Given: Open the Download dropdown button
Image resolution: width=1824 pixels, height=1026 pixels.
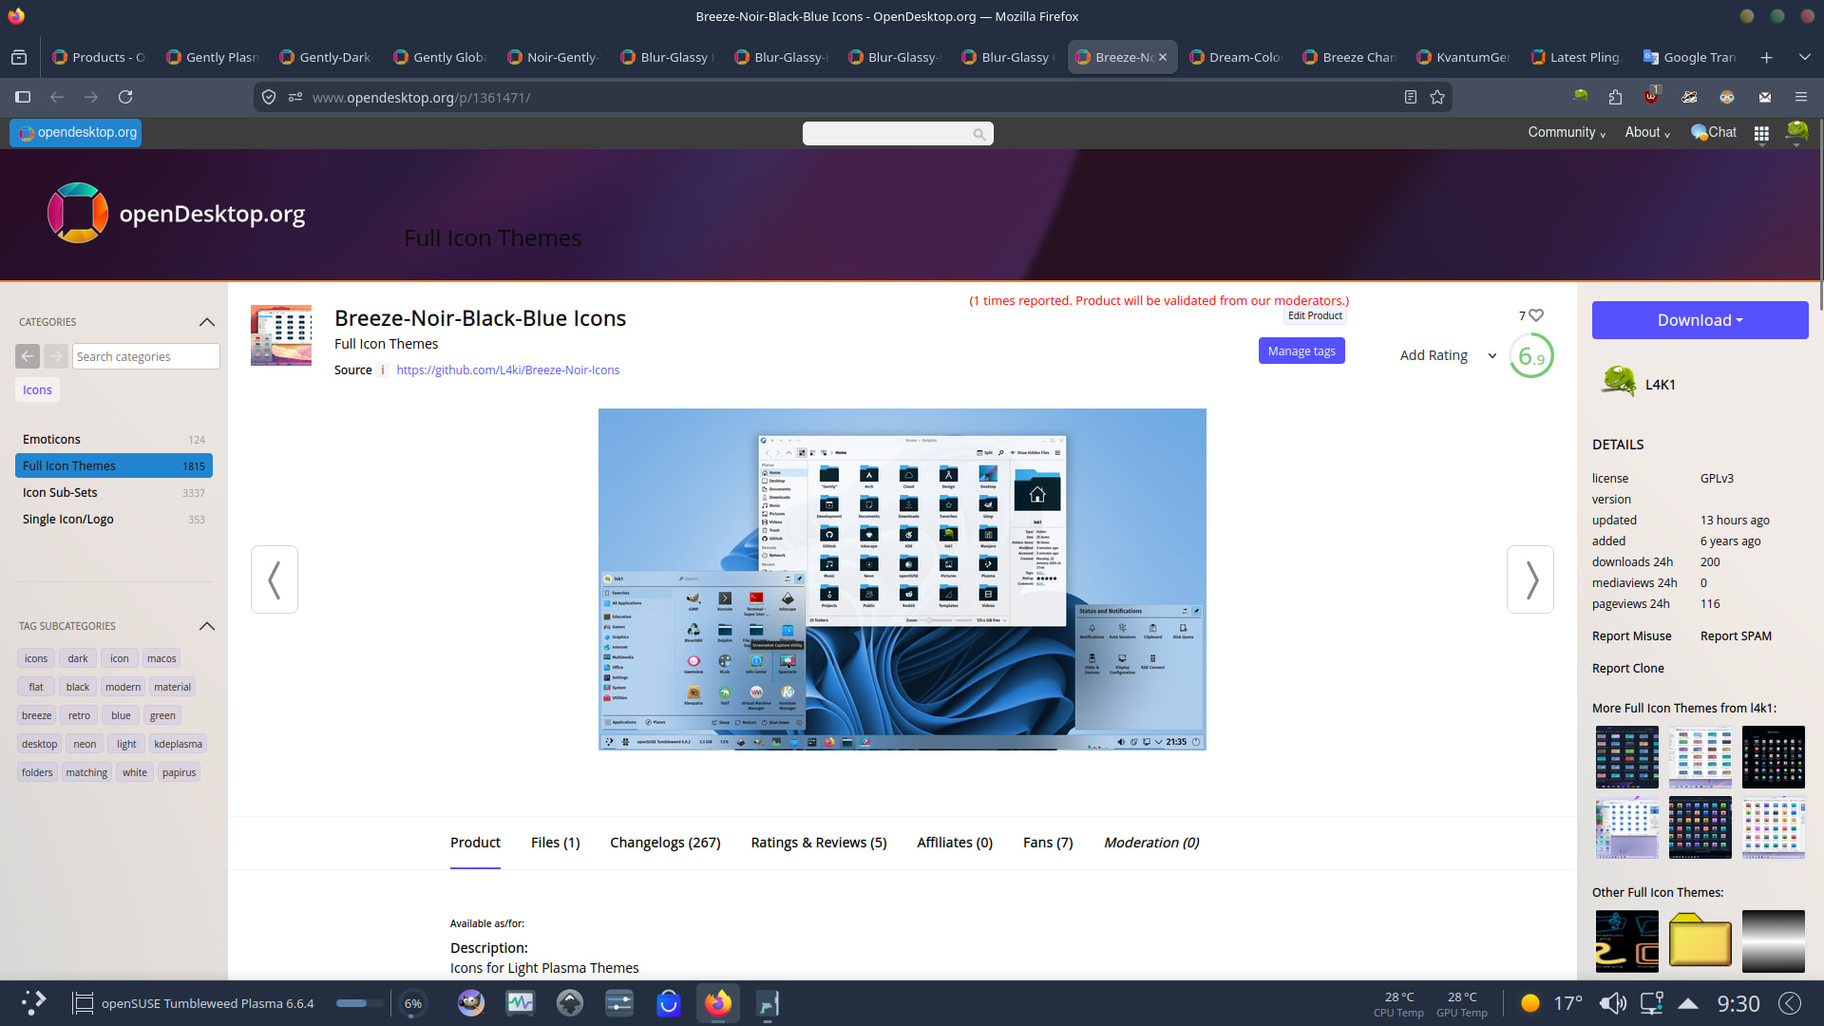Looking at the screenshot, I should click(x=1700, y=320).
